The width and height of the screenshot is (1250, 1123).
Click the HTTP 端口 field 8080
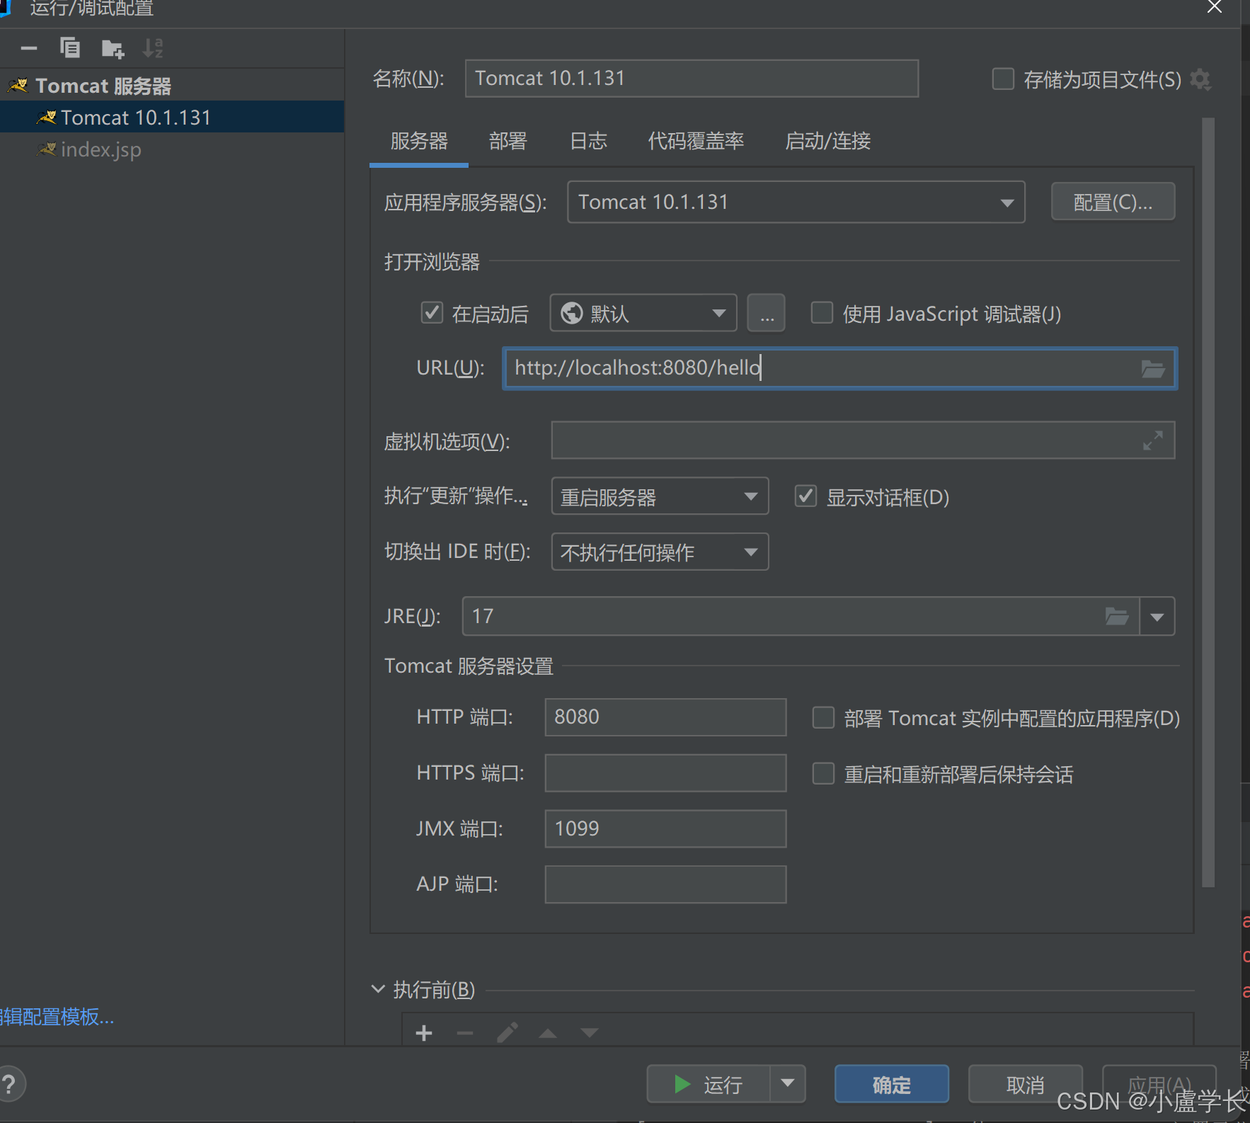coord(665,717)
